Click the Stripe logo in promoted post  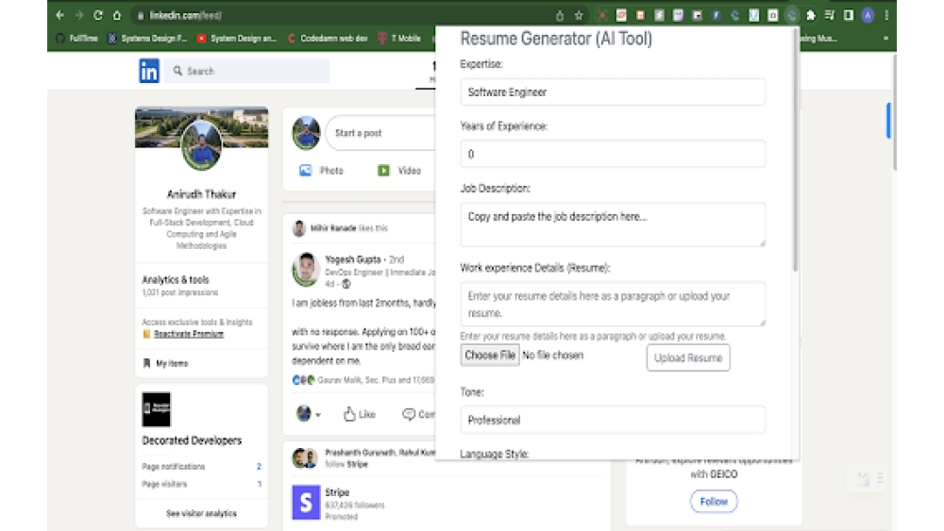[x=306, y=502]
